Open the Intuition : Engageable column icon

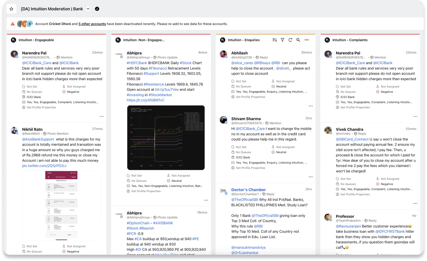[13, 40]
